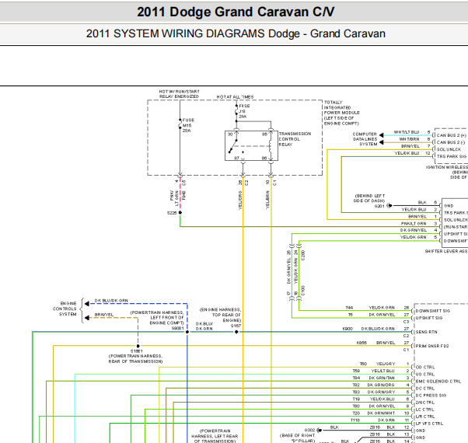Click the vertical 'YEL/BRN' wire label
Viewport: 468px width, 443px height.
(x=267, y=200)
